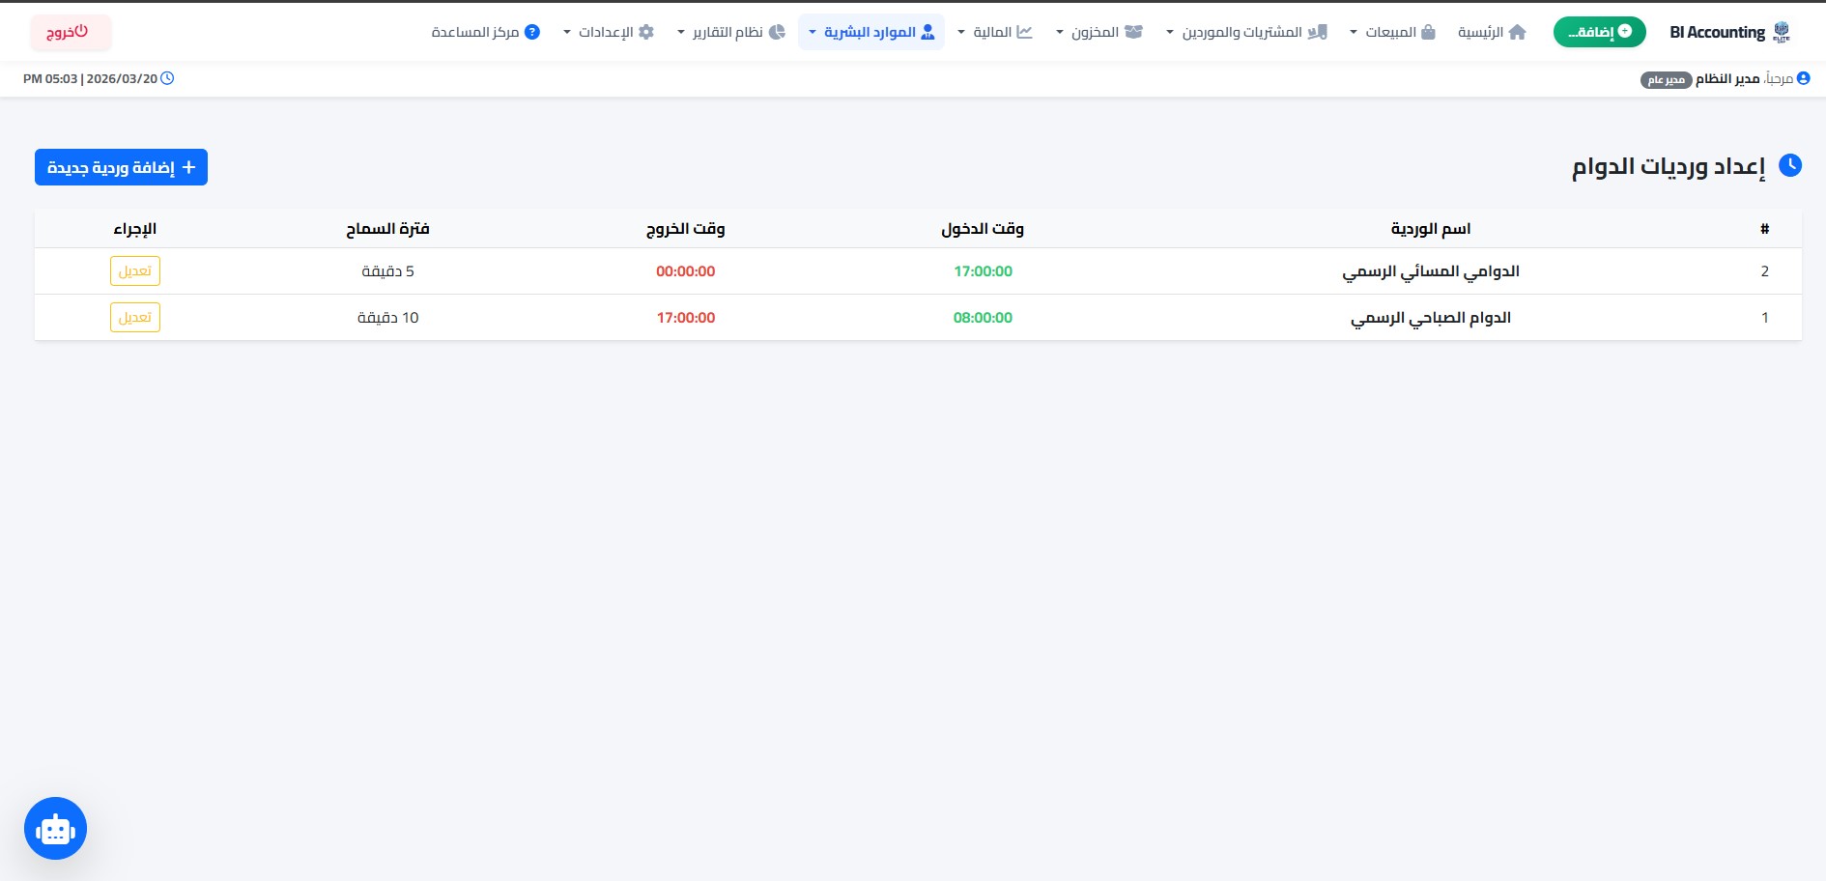Viewport: 1826px width, 881px height.
Task: Click the gear icon for الإعدادات
Action: (x=646, y=33)
